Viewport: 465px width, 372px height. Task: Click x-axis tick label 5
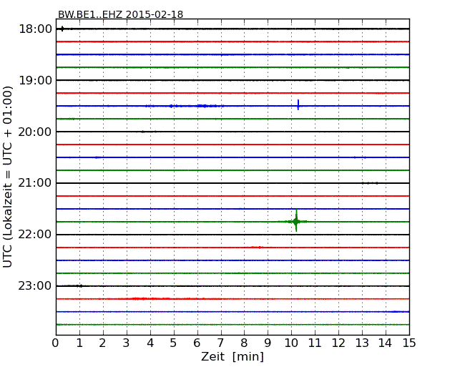(x=174, y=343)
